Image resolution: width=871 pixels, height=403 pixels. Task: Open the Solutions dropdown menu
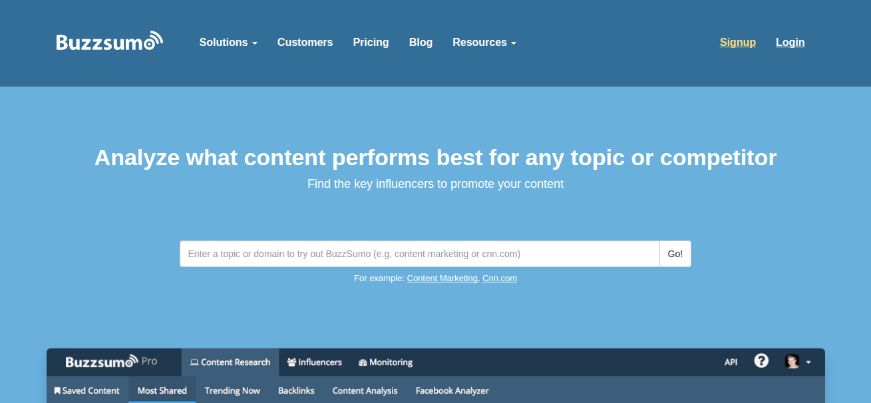[x=228, y=42]
